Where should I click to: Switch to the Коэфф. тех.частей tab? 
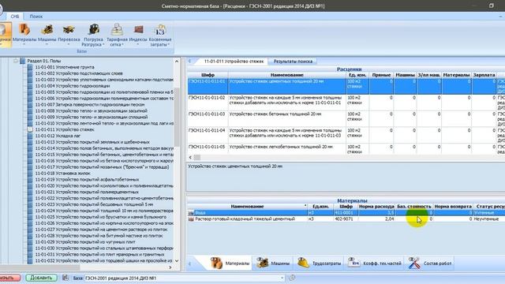[375, 263]
